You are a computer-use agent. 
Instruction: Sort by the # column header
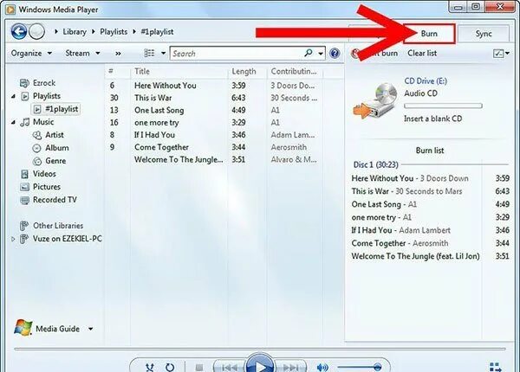coord(117,72)
